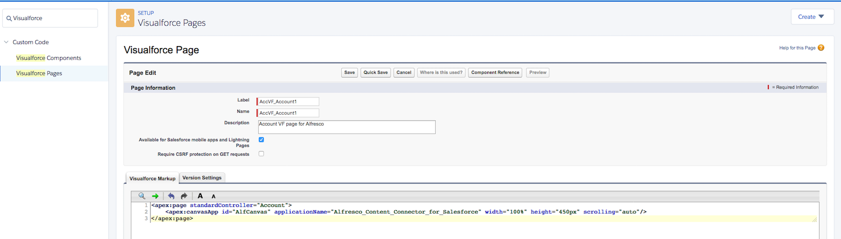The height and width of the screenshot is (239, 841).
Task: Click the green go-to-line arrow
Action: (155, 196)
